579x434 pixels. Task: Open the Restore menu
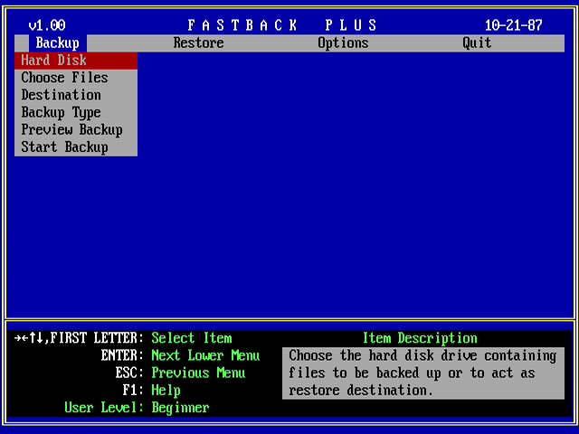click(199, 43)
